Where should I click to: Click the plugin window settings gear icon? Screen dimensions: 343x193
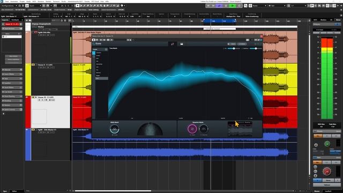point(108,40)
